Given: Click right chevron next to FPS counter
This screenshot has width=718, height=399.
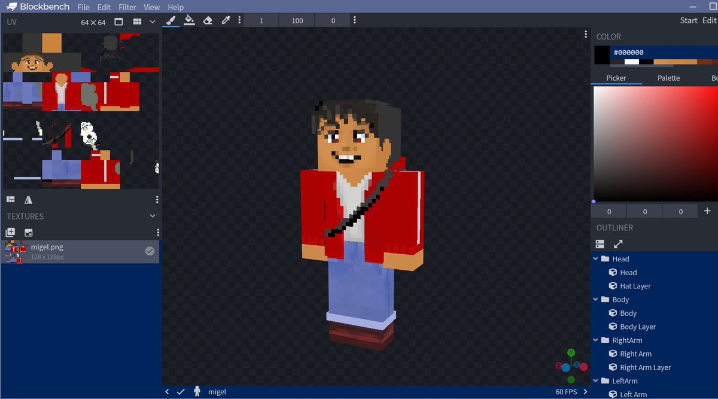Looking at the screenshot, I should point(585,391).
